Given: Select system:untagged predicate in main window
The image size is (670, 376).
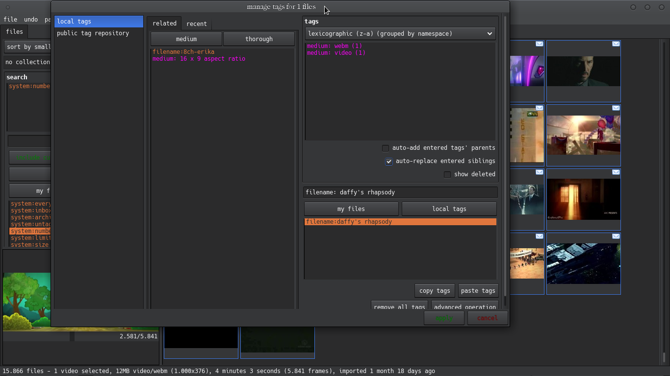Looking at the screenshot, I should click(x=30, y=224).
